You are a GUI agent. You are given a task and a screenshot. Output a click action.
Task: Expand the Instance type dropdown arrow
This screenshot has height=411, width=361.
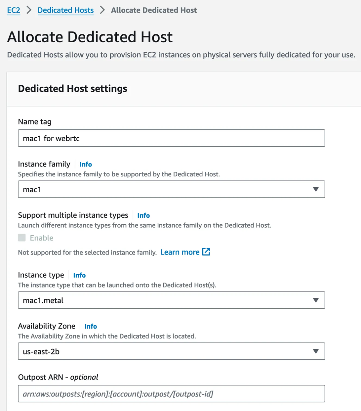[x=316, y=300]
